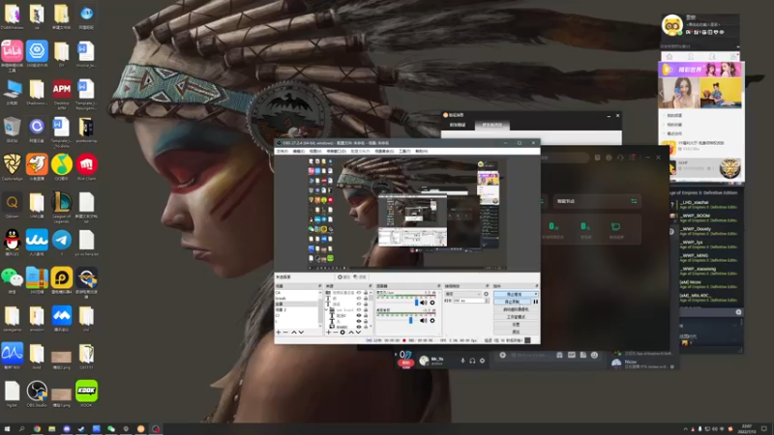Screen dimensions: 774x435
Task: Toggle lock on cam board group source
Action: coord(366,310)
